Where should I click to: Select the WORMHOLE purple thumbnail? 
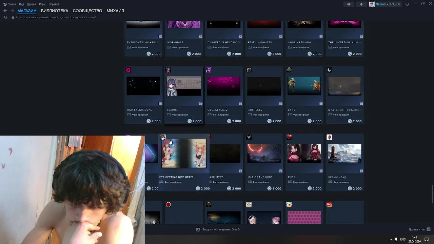coord(183,24)
